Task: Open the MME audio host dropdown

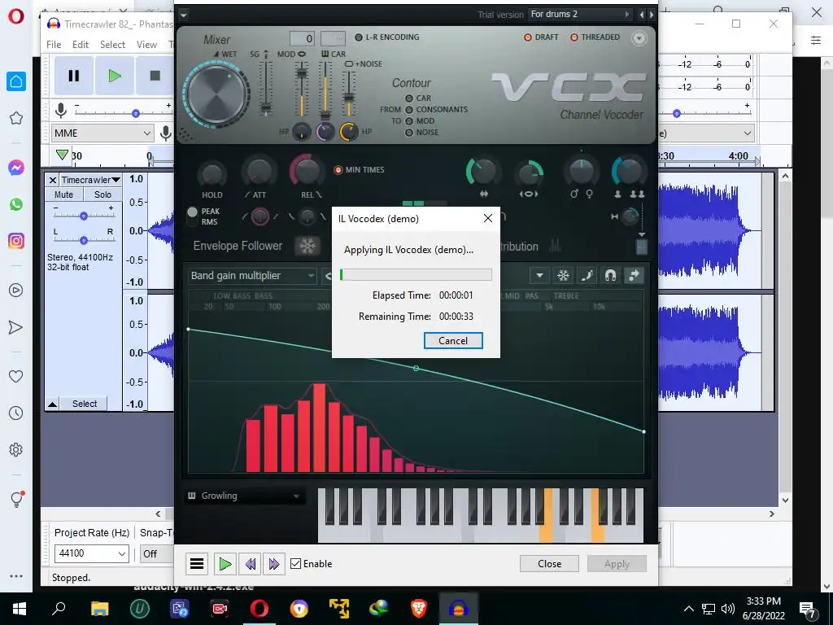Action: [x=102, y=133]
